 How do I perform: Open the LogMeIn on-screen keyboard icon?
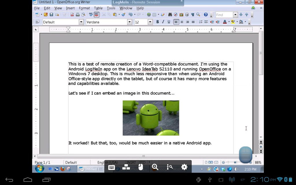pos(111,167)
